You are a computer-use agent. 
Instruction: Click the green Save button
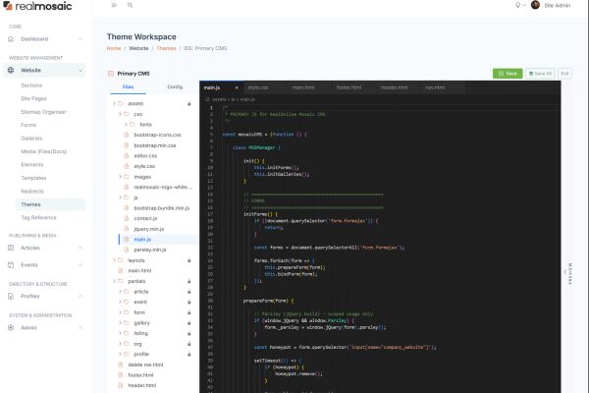coord(508,74)
